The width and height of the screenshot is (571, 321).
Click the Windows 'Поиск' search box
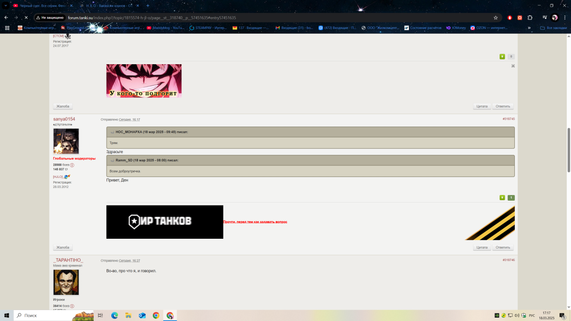click(54, 315)
